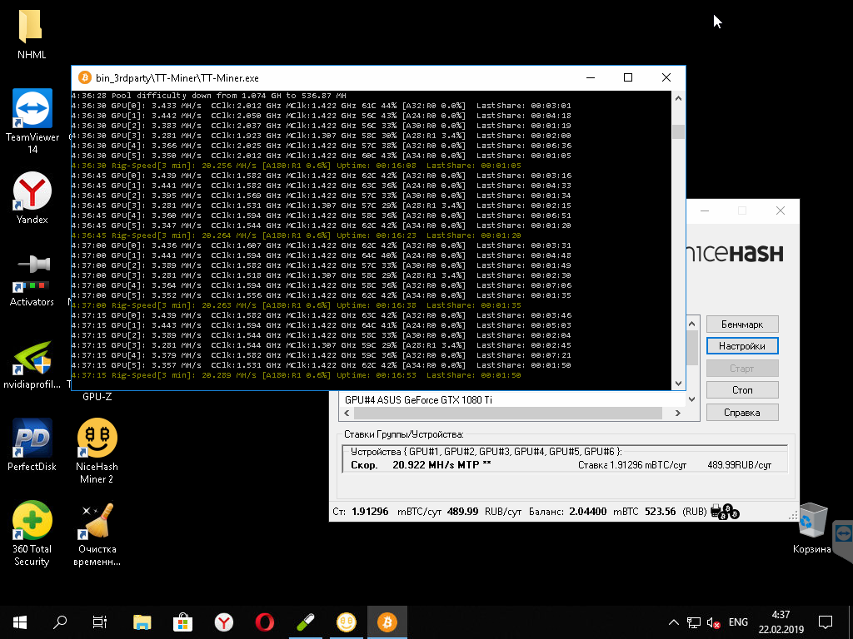Click Бенчмарк button in NiceHash
853x639 pixels.
[x=742, y=324]
